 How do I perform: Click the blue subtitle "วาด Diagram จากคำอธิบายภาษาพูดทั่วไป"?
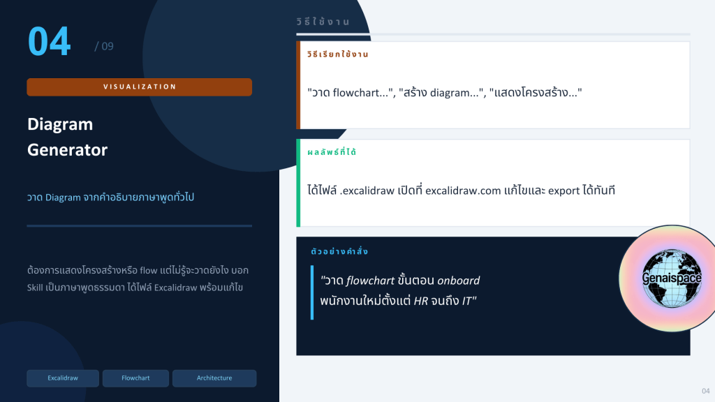tap(110, 198)
